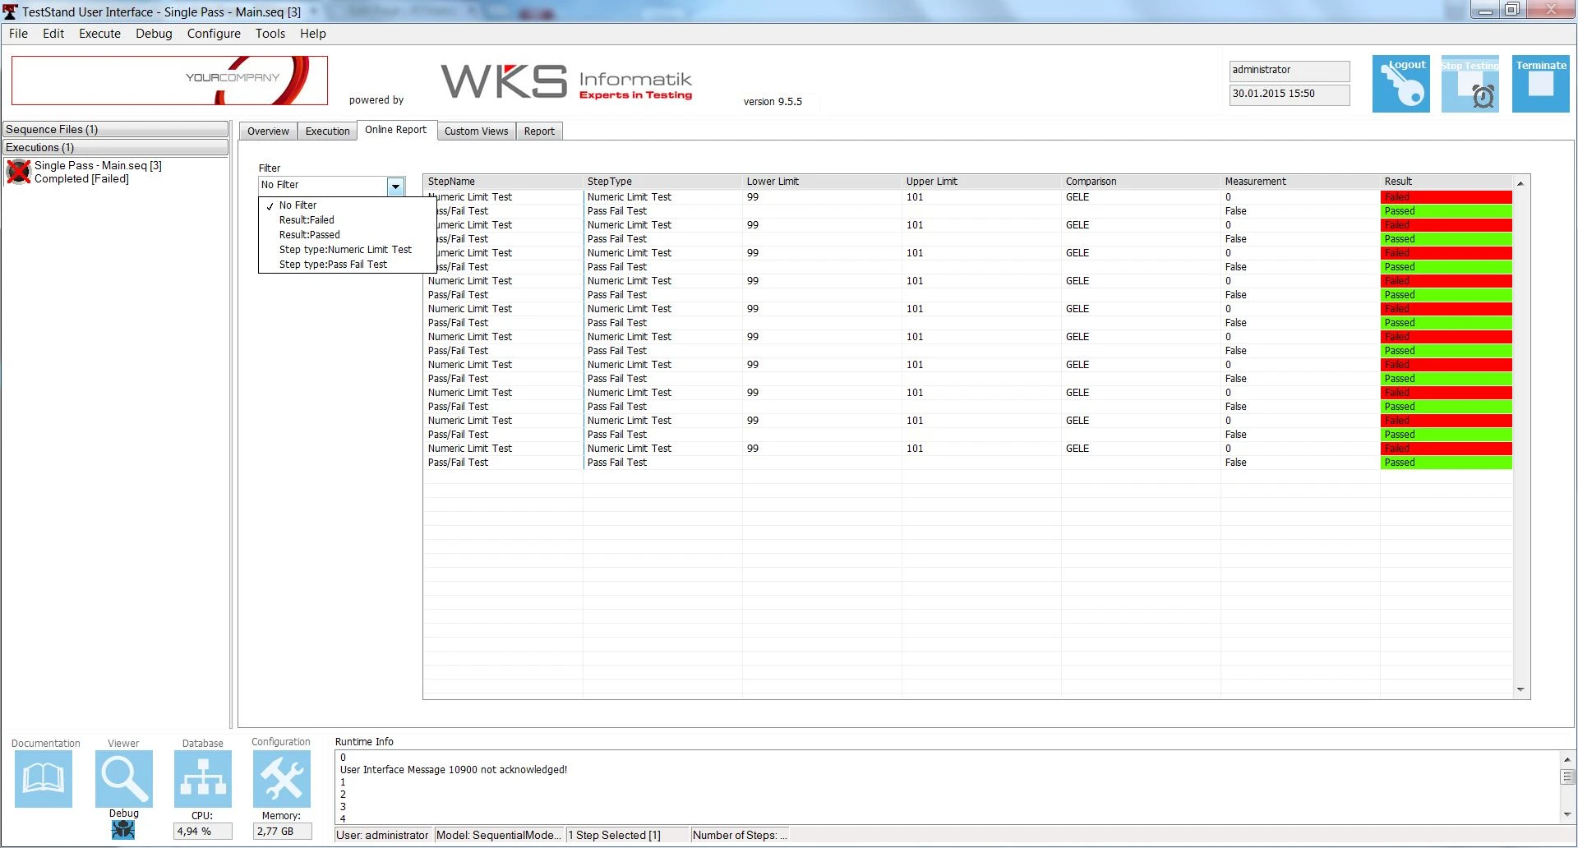Image resolution: width=1578 pixels, height=848 pixels.
Task: Open the Help menu
Action: coord(313,34)
